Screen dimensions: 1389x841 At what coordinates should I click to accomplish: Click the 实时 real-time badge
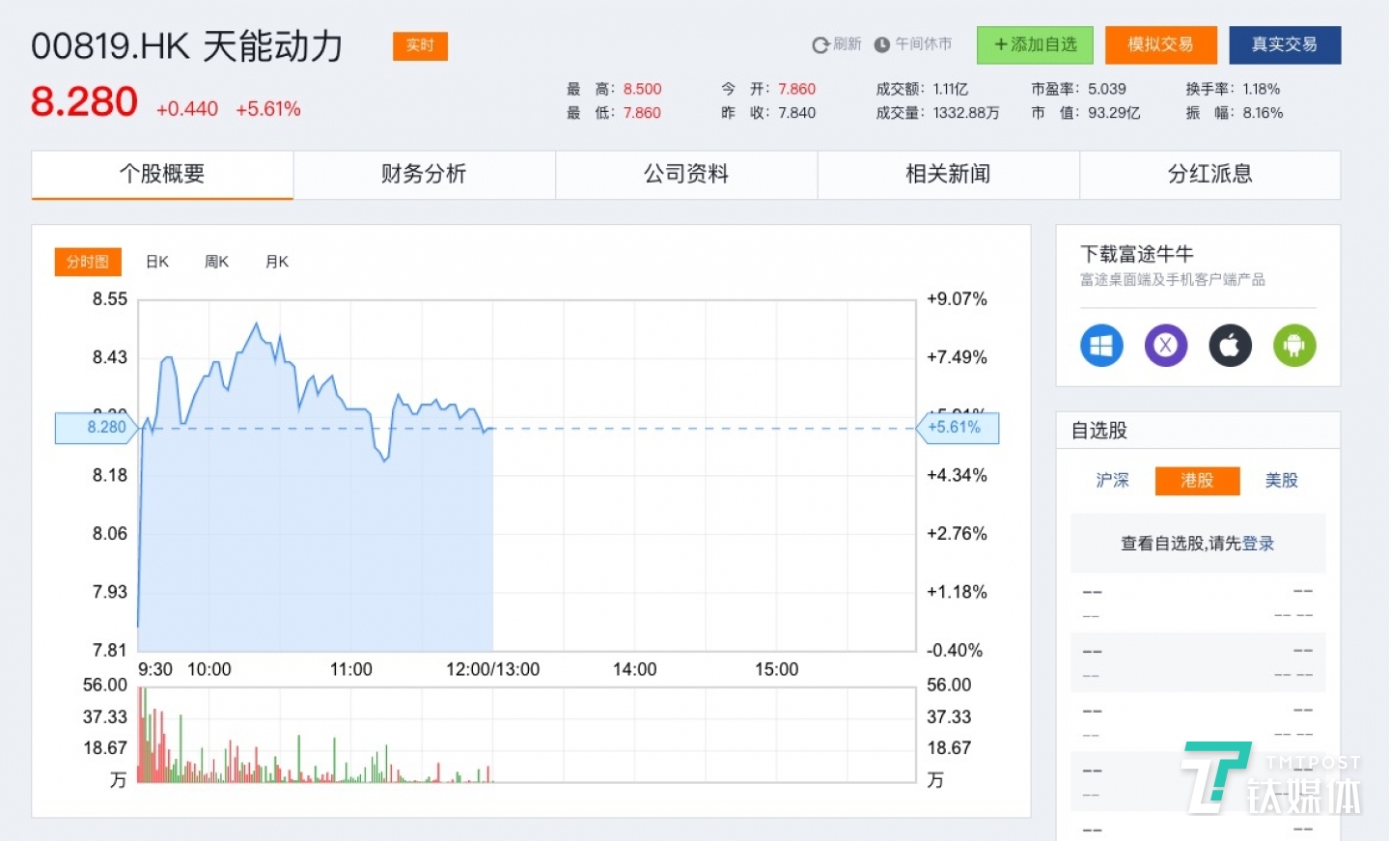click(x=420, y=45)
